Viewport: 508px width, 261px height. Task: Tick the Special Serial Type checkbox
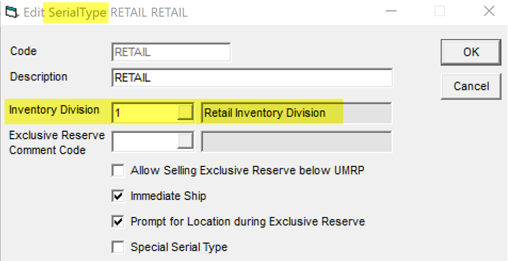click(x=118, y=247)
